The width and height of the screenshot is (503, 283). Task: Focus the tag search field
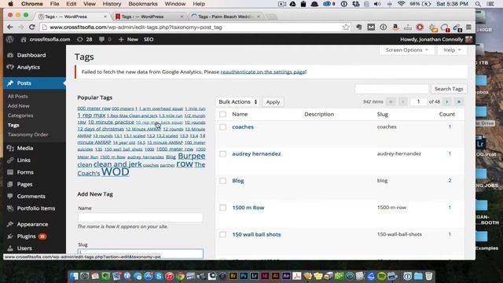click(x=391, y=89)
